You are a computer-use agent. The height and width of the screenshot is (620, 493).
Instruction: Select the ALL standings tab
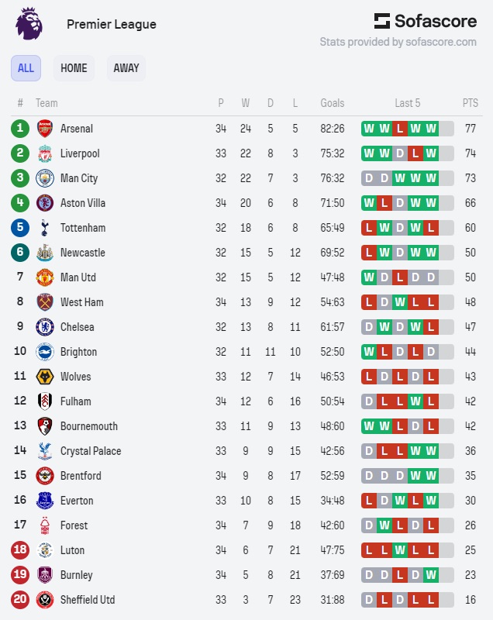tap(26, 68)
